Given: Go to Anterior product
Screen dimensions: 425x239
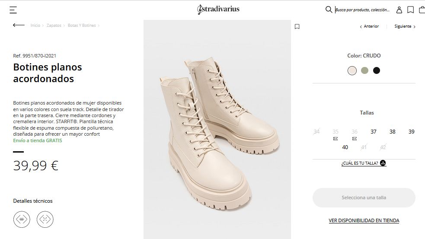Looking at the screenshot, I should pyautogui.click(x=369, y=26).
